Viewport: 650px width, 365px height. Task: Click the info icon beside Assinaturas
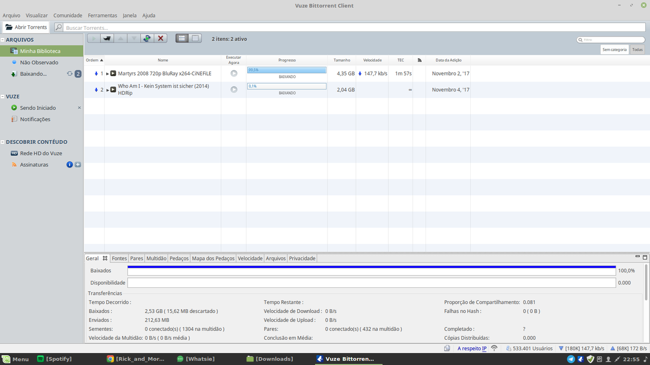tap(70, 165)
